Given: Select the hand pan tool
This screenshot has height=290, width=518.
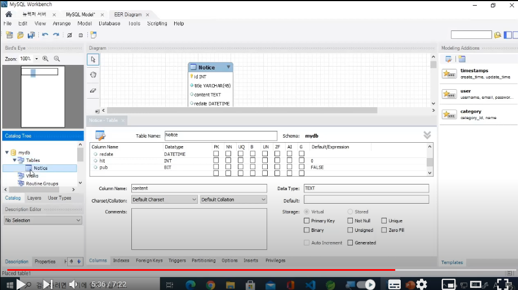Looking at the screenshot, I should pos(93,74).
